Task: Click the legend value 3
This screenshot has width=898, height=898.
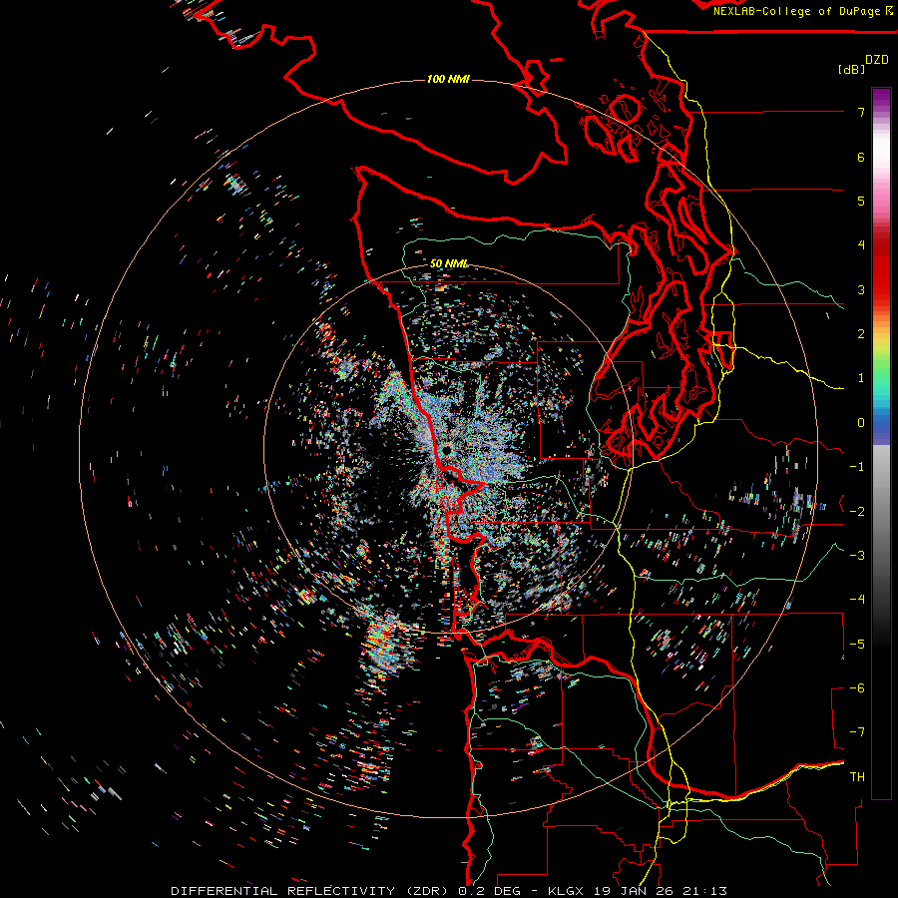Action: click(861, 289)
